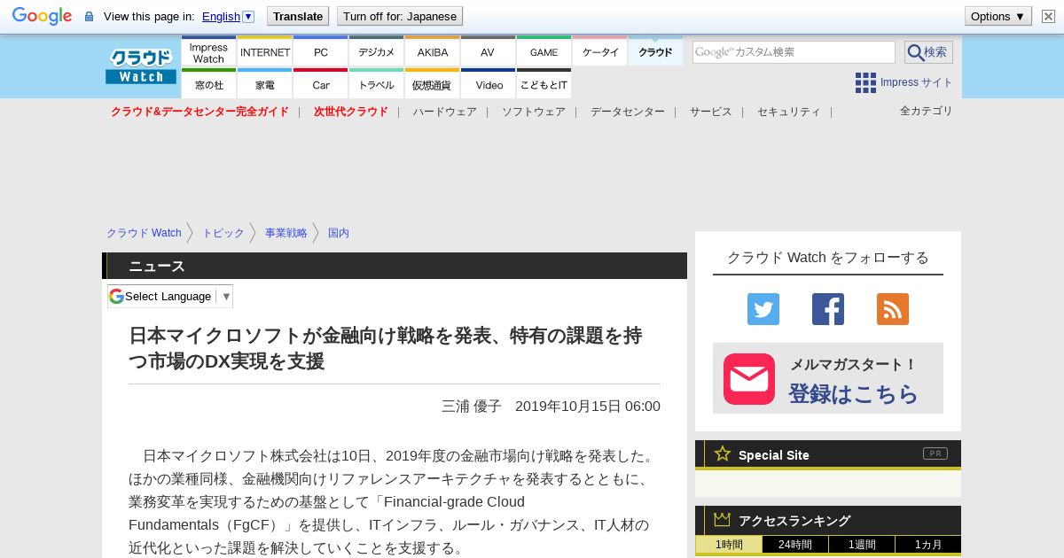1064x558 pixels.
Task: Click date 2019年10月15日 06:00
Action: [x=587, y=406]
